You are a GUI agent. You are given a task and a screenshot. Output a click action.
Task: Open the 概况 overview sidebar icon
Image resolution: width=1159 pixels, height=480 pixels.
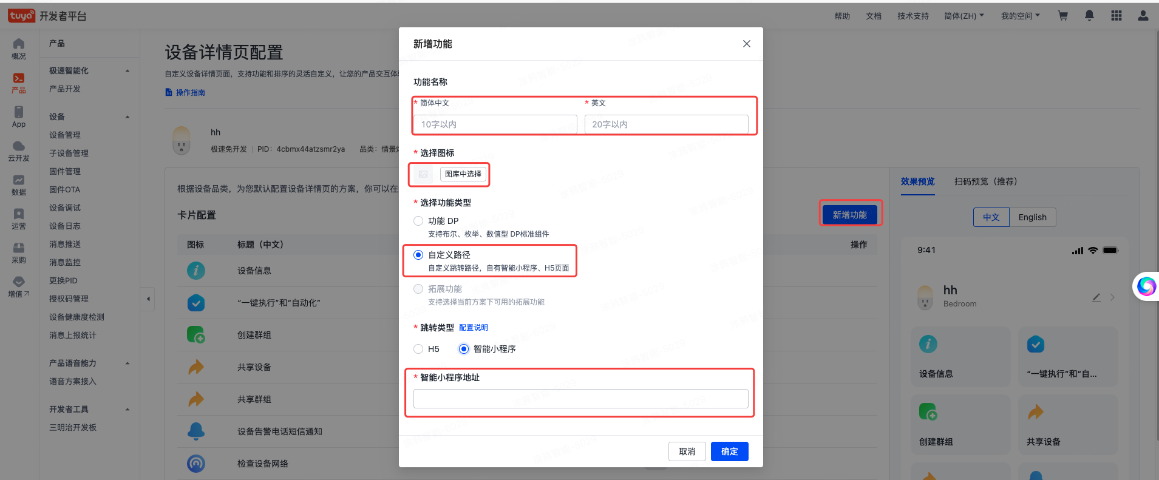coord(19,49)
